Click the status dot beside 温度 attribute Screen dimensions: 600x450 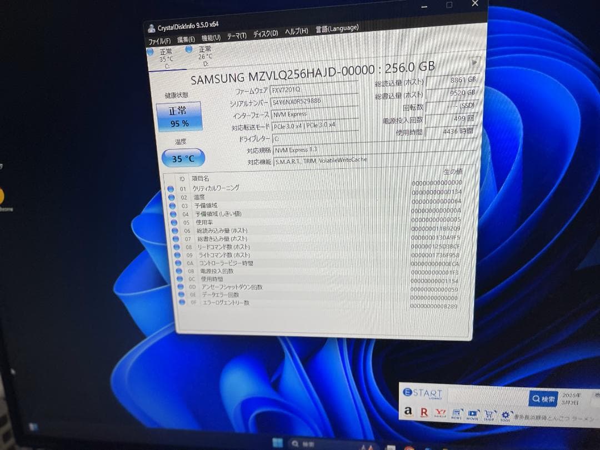[170, 196]
